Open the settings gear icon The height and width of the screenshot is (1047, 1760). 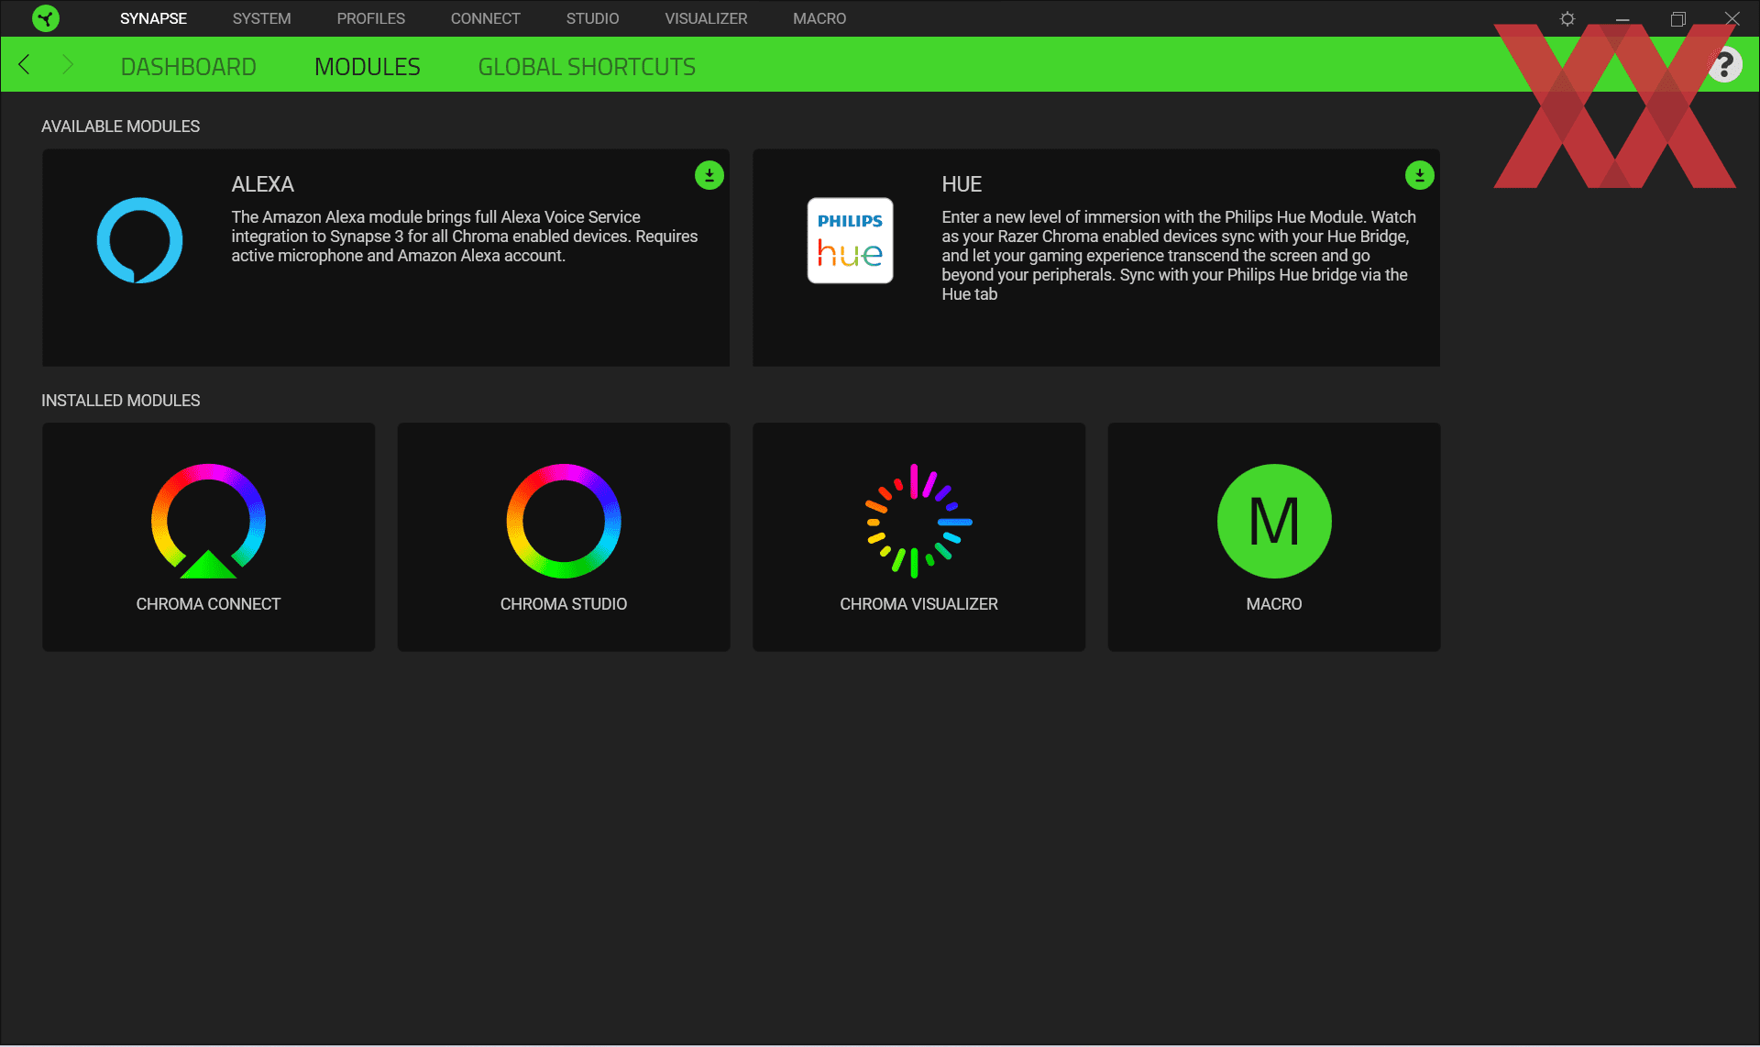(1567, 18)
